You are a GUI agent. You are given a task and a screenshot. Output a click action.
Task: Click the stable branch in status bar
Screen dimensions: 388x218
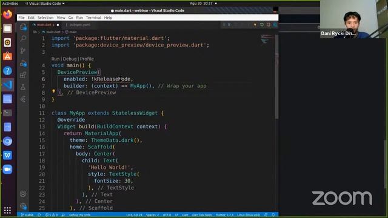tap(27, 215)
